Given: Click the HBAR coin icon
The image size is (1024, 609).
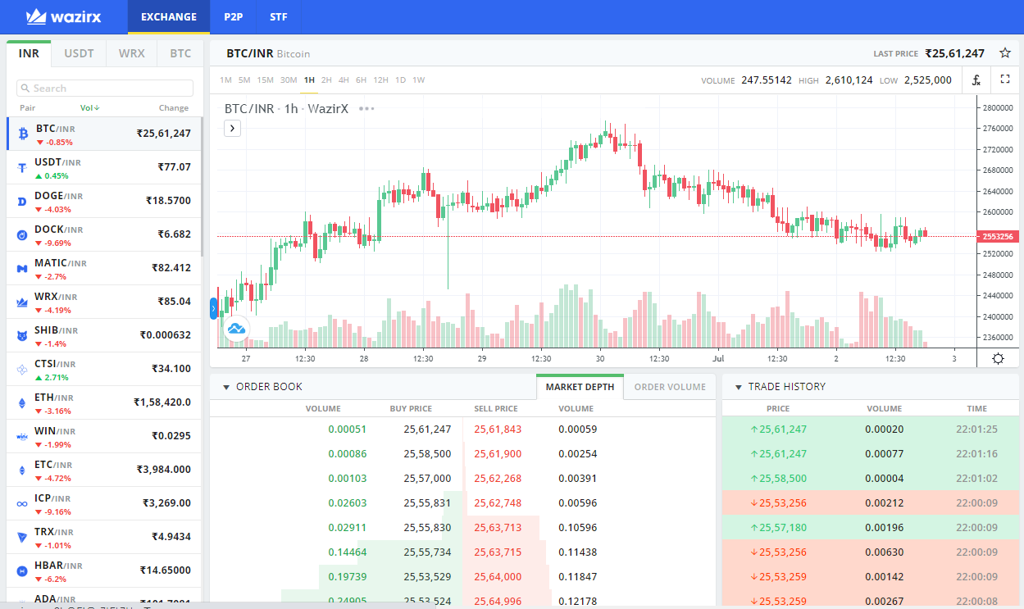Looking at the screenshot, I should point(22,570).
